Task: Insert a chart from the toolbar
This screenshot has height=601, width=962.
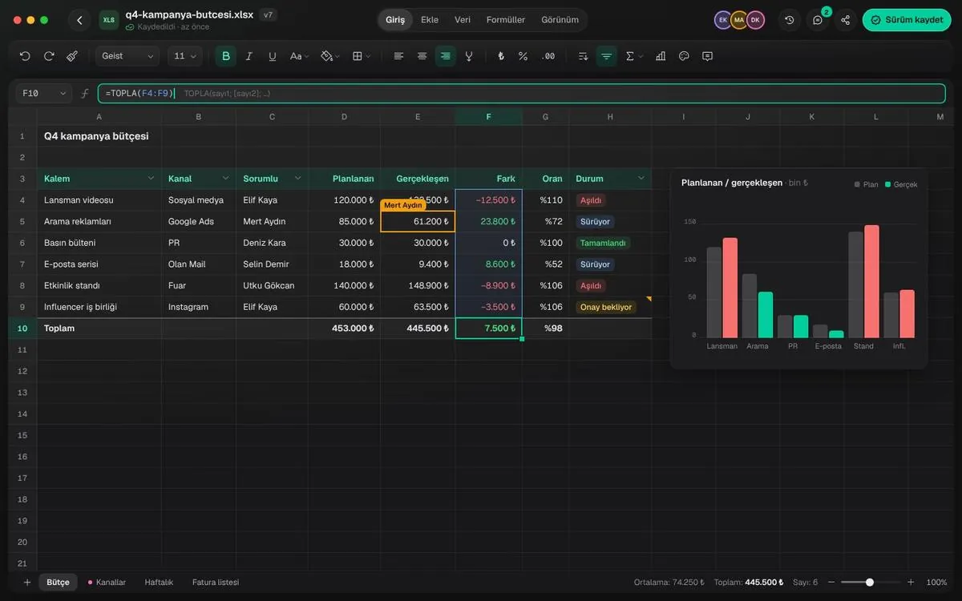Action: pyautogui.click(x=661, y=56)
